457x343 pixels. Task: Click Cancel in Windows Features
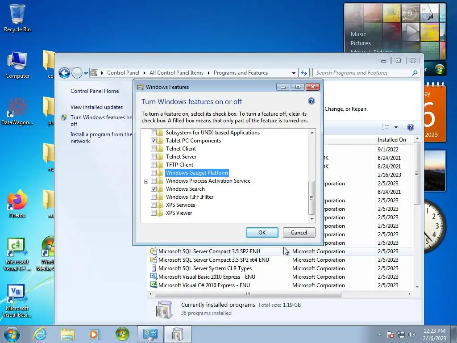[299, 232]
